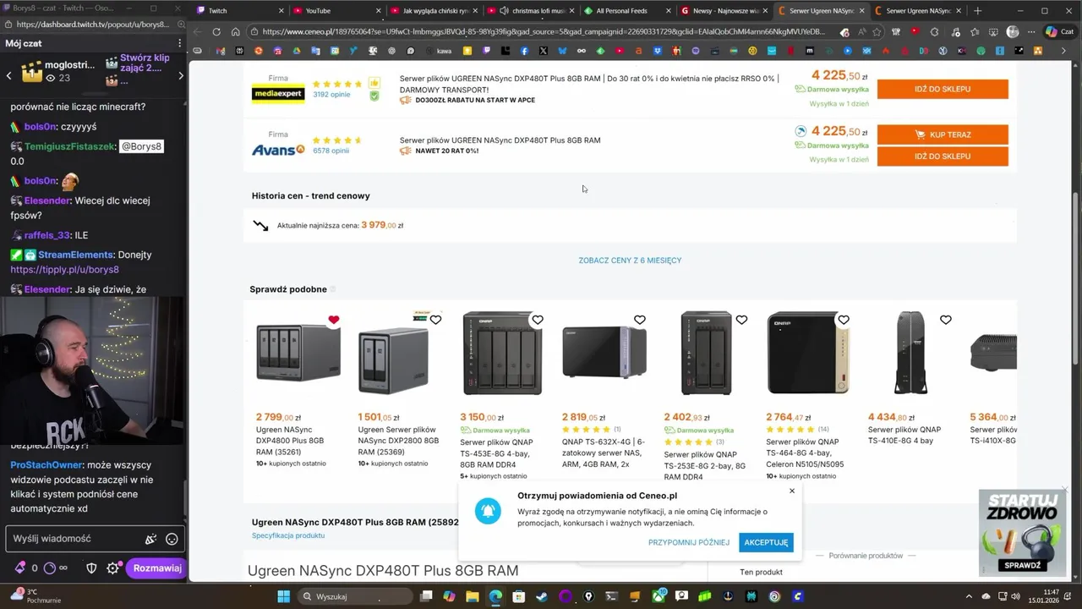Close the Ceneo notification popup
This screenshot has height=609, width=1082.
792,491
